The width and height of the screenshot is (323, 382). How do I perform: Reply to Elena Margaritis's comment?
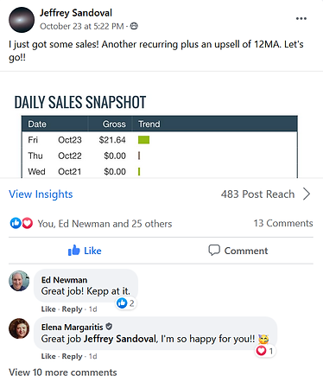[72, 356]
